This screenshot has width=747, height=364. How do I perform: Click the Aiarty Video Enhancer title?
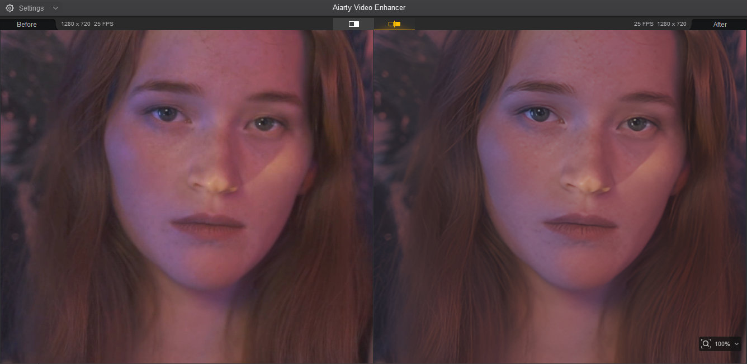(x=368, y=8)
